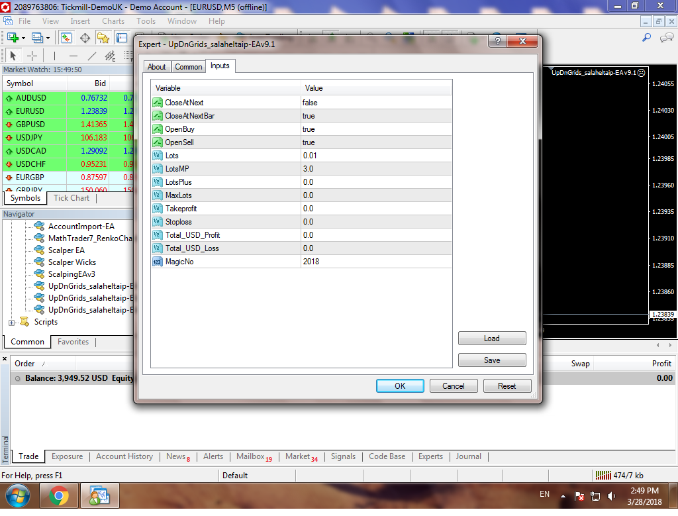Select the Tick Chart tab
678x516 pixels.
(x=72, y=197)
